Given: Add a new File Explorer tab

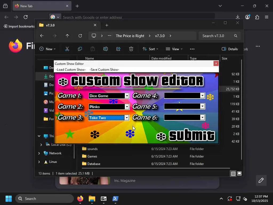Looking at the screenshot, I should [x=107, y=25].
